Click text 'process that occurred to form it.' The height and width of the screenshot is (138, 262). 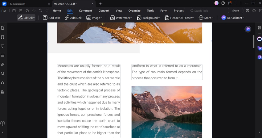click(x=155, y=78)
